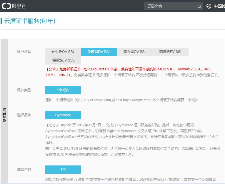
Task: Select 高级版EV SSL certificate type
Action: tap(171, 52)
